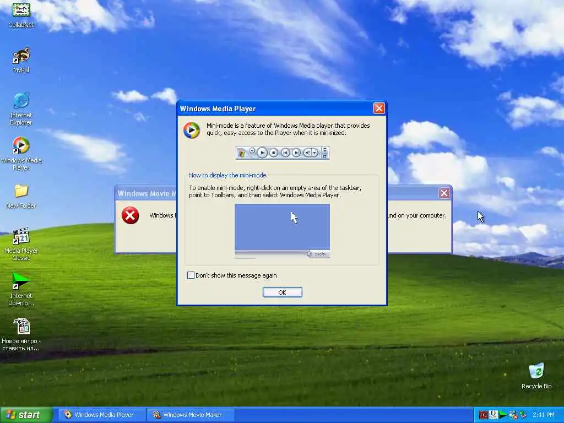Click the white face tray icon next to FFu
The width and height of the screenshot is (564, 423).
493,415
